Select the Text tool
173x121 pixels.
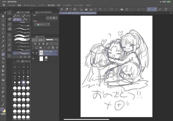[x=3, y=96]
